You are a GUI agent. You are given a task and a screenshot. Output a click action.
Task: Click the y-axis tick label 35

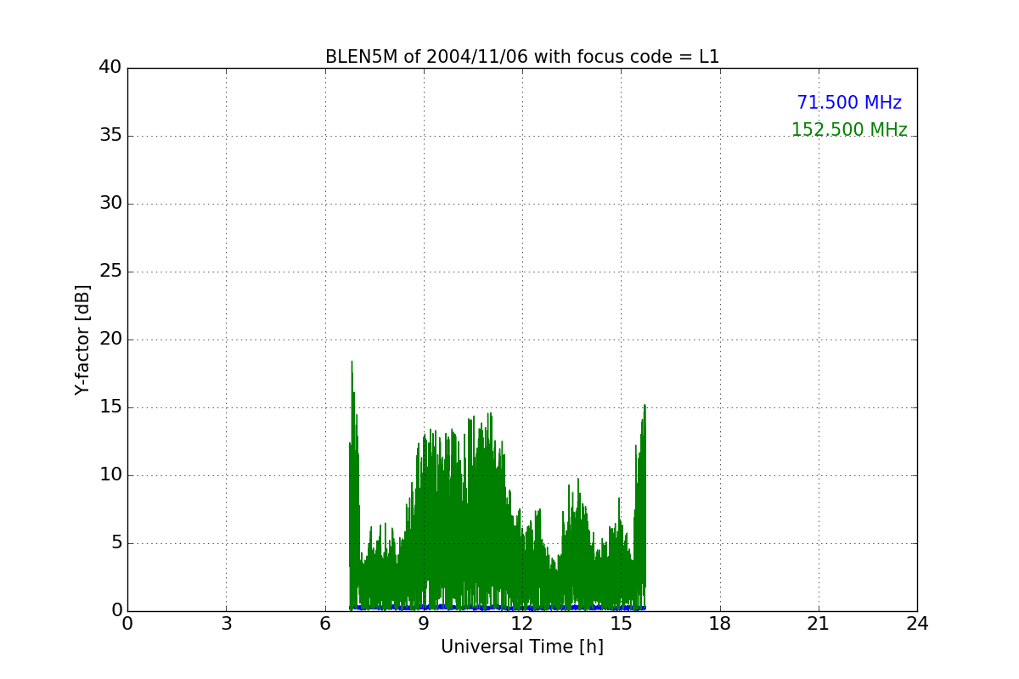(110, 136)
